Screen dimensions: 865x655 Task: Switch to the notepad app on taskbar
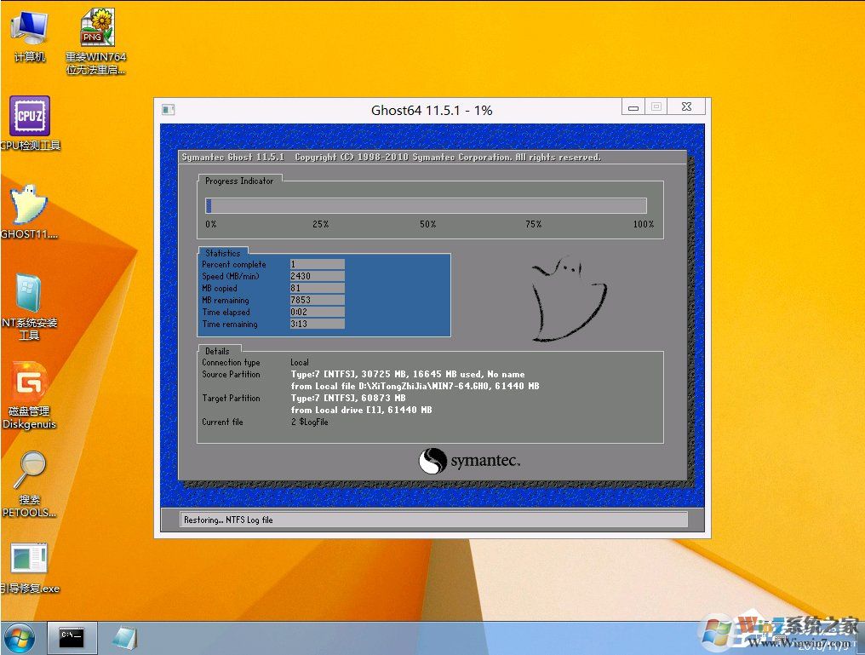[x=124, y=637]
